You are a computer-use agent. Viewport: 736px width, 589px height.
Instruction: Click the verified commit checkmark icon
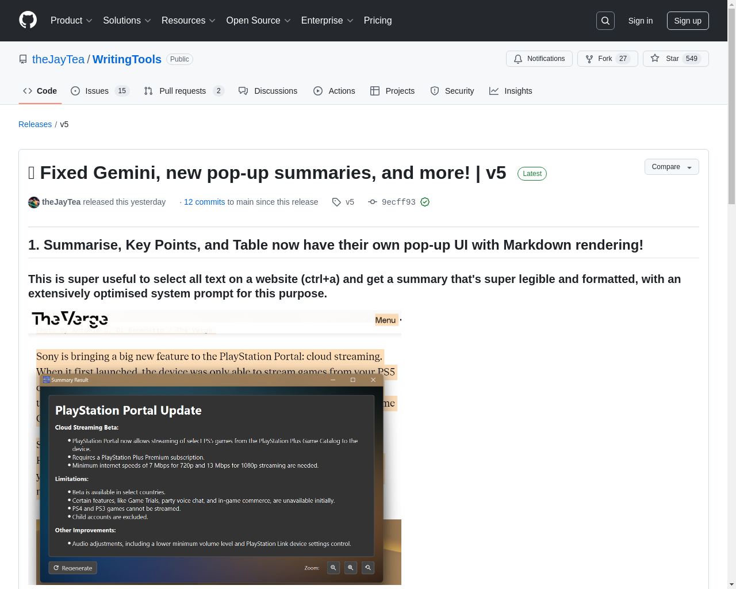point(425,202)
